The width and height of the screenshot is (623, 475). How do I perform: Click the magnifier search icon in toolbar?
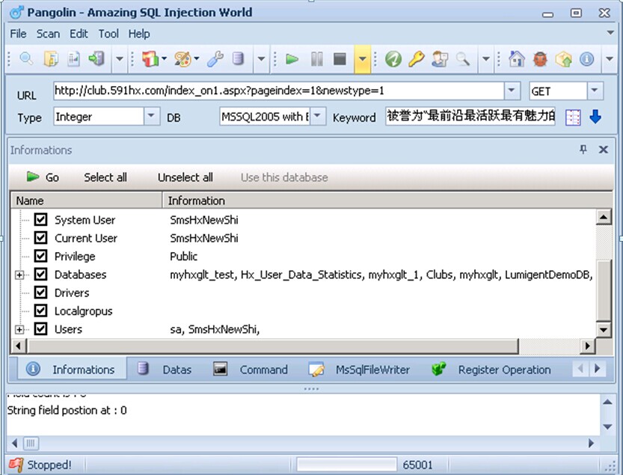pyautogui.click(x=26, y=59)
